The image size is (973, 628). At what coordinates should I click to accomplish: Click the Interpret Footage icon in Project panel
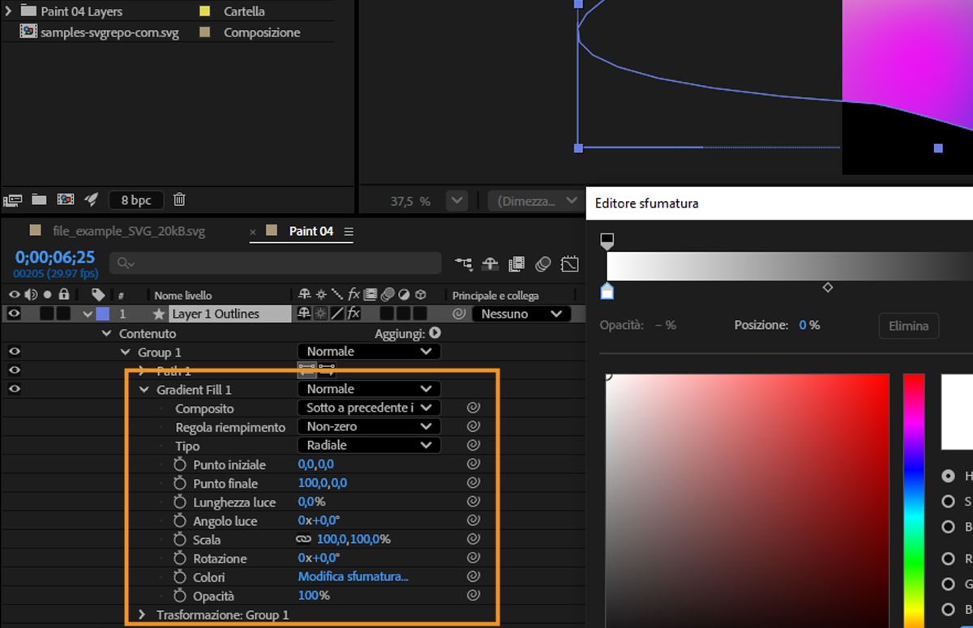coord(12,199)
